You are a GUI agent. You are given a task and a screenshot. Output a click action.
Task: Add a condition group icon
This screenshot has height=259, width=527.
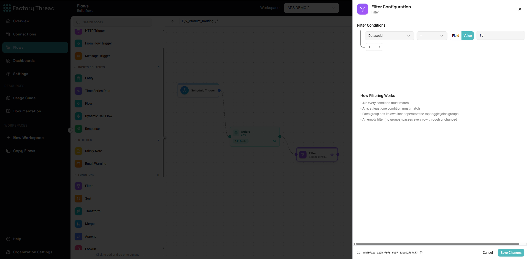[379, 47]
